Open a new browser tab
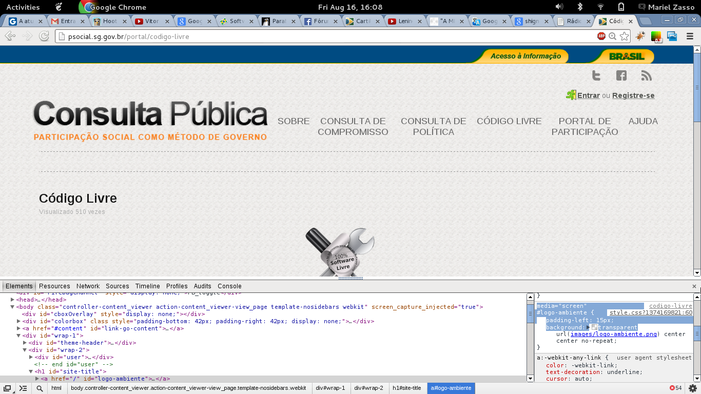701x394 pixels. (x=646, y=21)
